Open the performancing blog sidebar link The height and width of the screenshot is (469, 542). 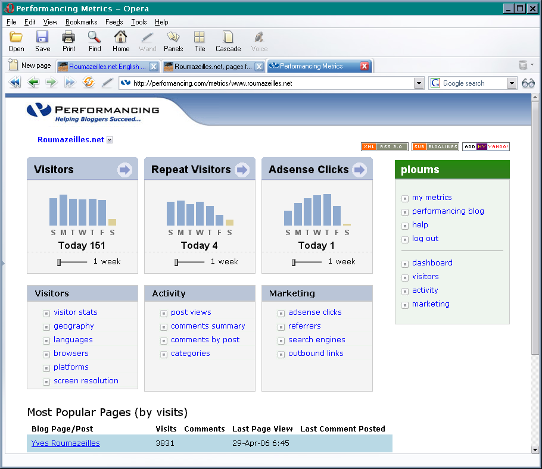448,211
